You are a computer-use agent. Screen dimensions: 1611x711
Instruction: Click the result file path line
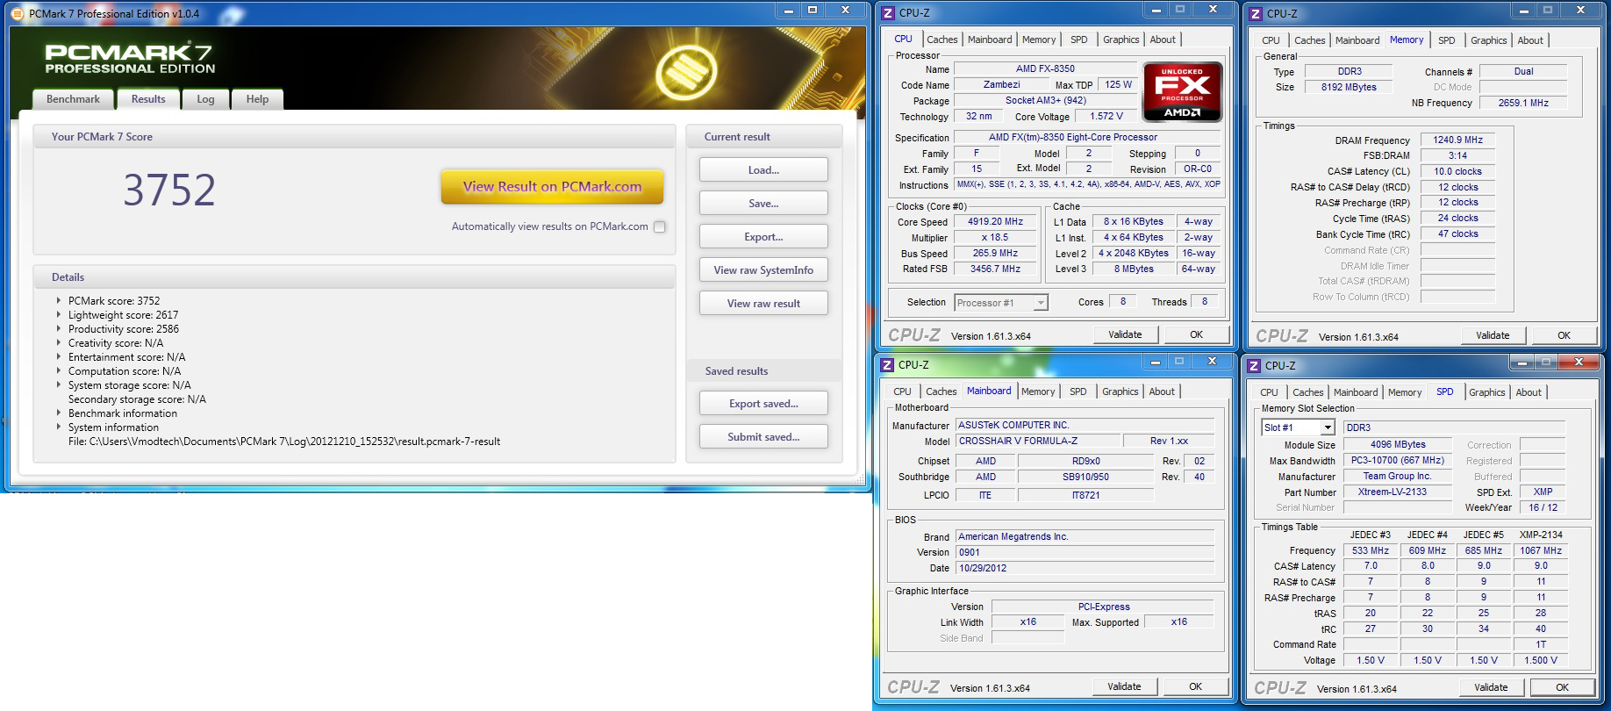[x=284, y=442]
